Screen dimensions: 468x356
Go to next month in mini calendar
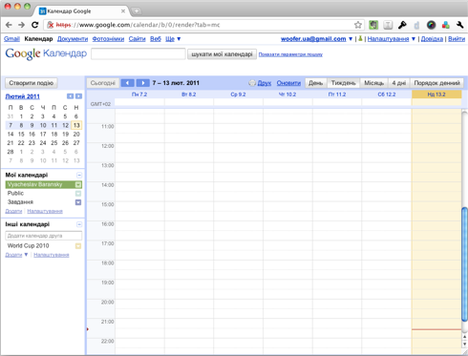(78, 96)
